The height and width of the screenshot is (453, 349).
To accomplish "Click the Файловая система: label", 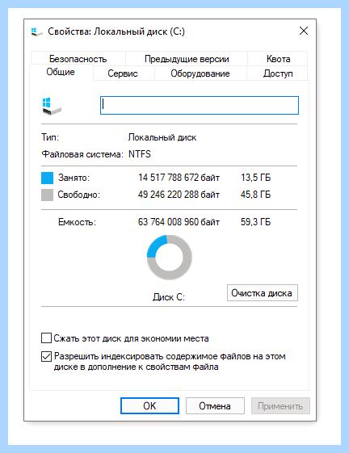I will click(x=82, y=154).
